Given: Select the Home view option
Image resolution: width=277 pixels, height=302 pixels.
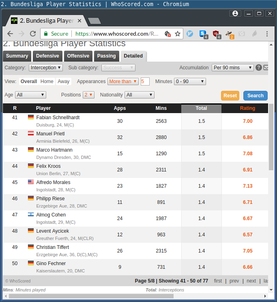Looking at the screenshot, I should pyautogui.click(x=47, y=81).
